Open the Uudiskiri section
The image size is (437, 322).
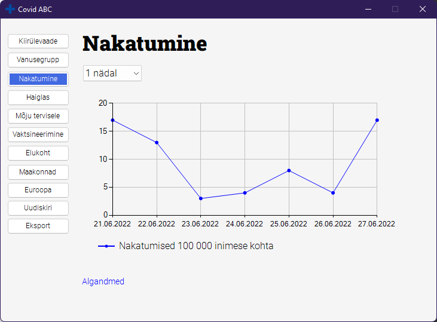pyautogui.click(x=38, y=208)
